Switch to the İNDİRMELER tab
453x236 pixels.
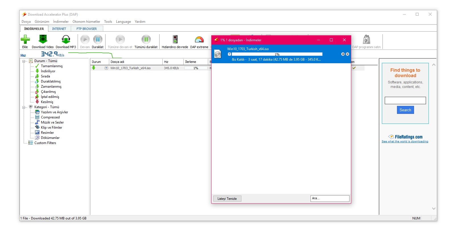pyautogui.click(x=34, y=29)
